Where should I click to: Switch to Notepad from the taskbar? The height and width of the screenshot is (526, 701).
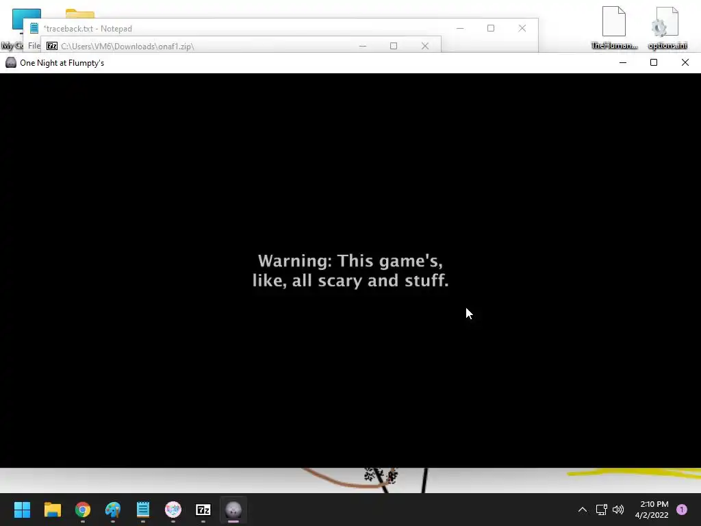click(143, 510)
